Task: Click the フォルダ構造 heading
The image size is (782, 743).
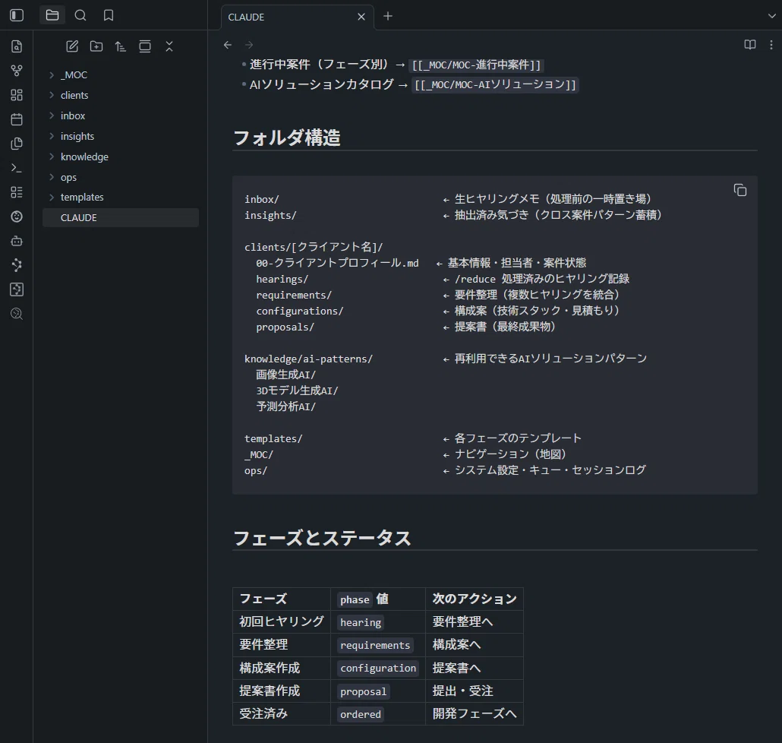Action: [287, 138]
